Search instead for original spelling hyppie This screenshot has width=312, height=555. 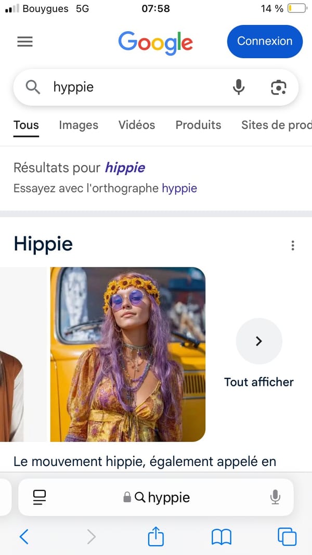pyautogui.click(x=179, y=188)
